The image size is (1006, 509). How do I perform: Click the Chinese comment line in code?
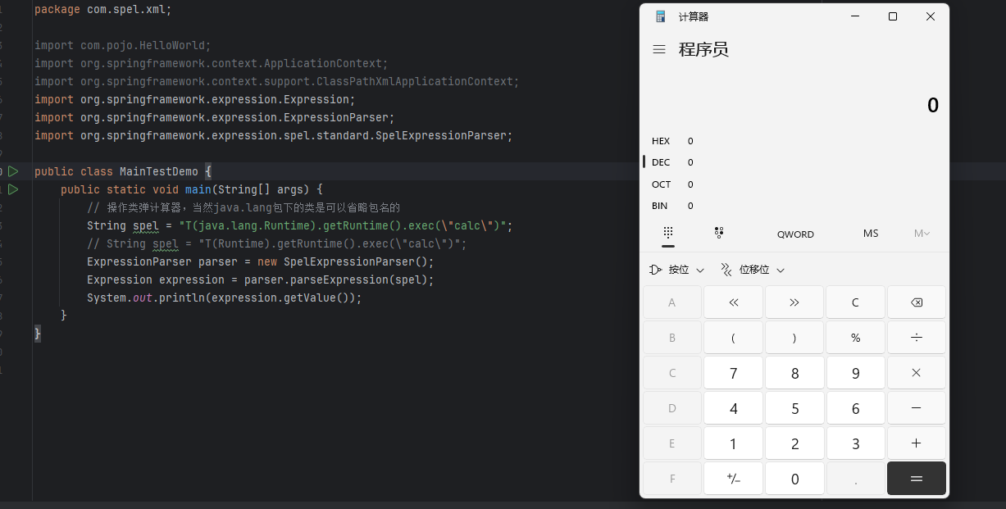pos(244,207)
